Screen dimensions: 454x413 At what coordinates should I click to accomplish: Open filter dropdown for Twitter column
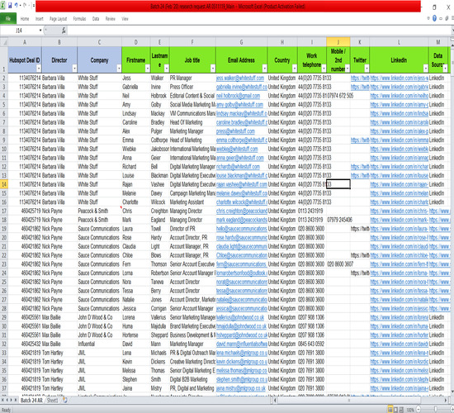point(367,69)
